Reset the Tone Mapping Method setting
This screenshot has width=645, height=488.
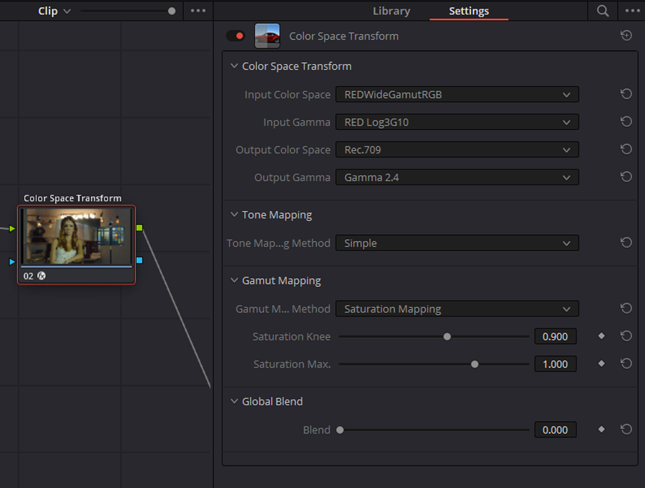tap(626, 243)
